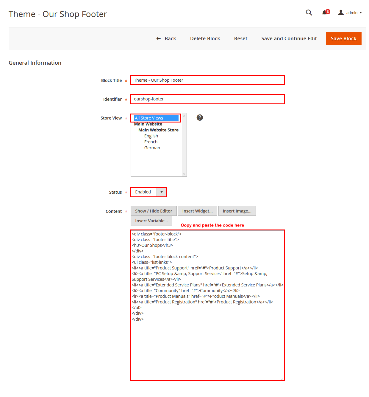Click the h3 Our Shops code line

[x=152, y=245]
